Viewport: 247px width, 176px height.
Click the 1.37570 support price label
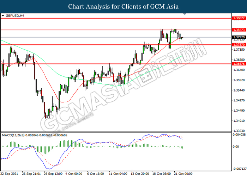(239, 45)
